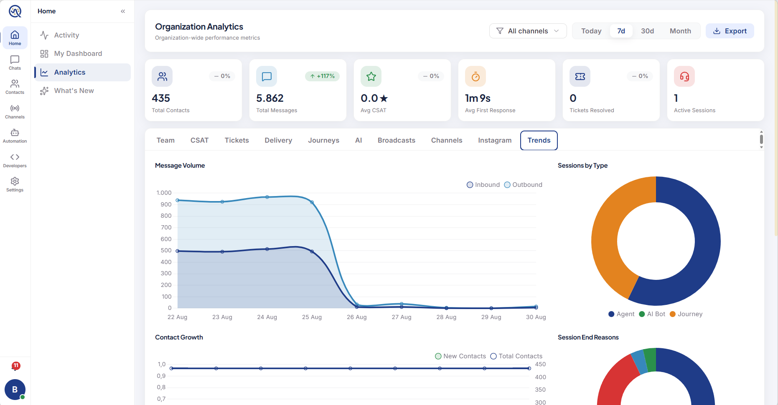This screenshot has height=405, width=778.
Task: Select the Month time range
Action: pyautogui.click(x=680, y=31)
